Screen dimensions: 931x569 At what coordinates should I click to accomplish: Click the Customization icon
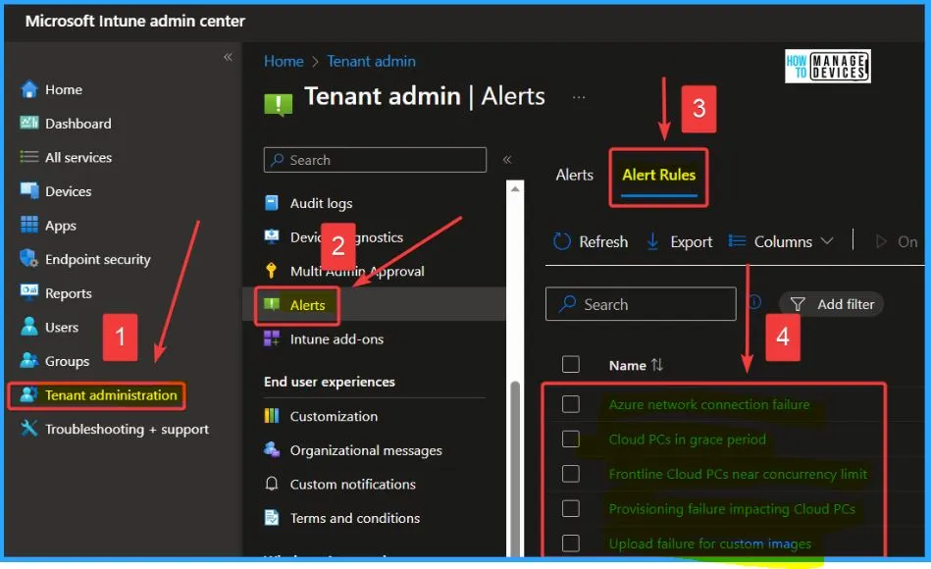[x=272, y=415]
